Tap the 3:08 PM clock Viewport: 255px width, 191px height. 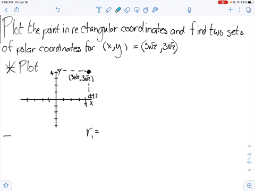pos(7,2)
